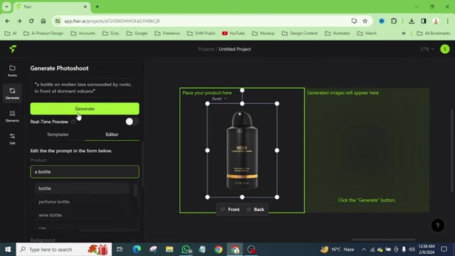Open the Projects breadcrumb link
The width and height of the screenshot is (455, 256).
(x=206, y=49)
